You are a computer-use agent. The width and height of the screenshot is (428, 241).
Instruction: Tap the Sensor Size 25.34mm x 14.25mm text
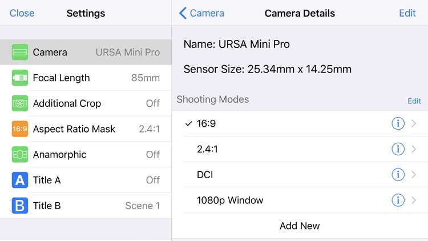pos(267,69)
